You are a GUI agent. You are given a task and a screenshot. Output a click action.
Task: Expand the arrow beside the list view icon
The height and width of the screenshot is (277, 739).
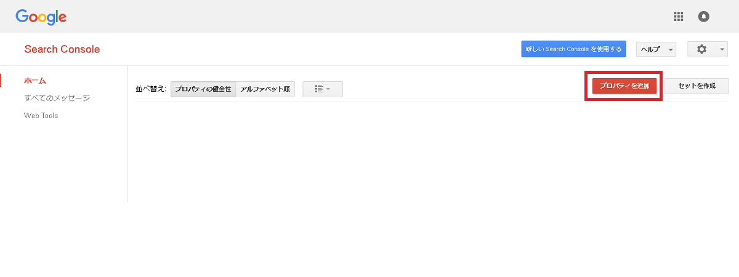coord(328,89)
